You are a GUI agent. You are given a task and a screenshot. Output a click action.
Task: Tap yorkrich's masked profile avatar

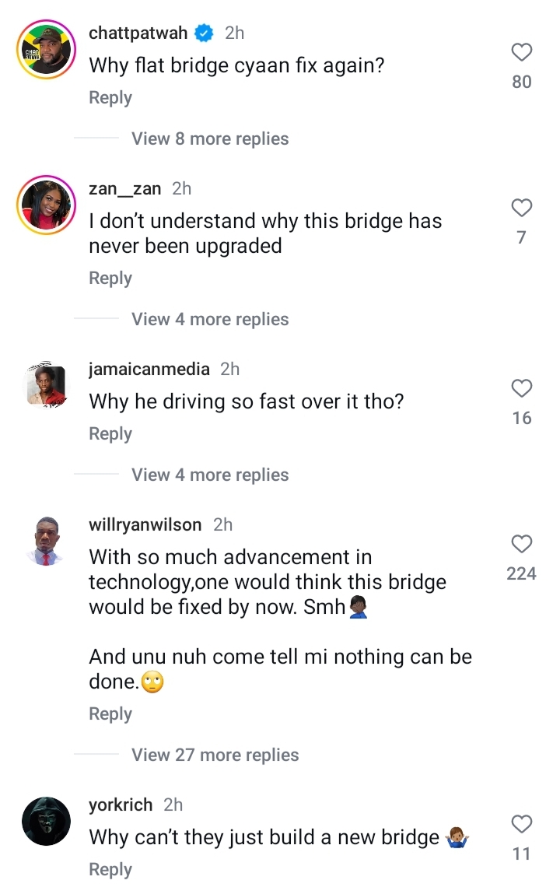(45, 822)
